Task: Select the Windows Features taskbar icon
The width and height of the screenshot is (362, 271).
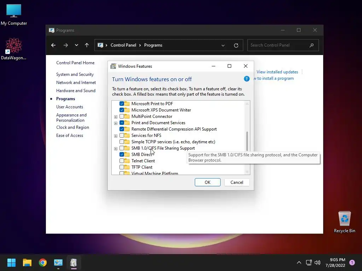Action: [74, 263]
